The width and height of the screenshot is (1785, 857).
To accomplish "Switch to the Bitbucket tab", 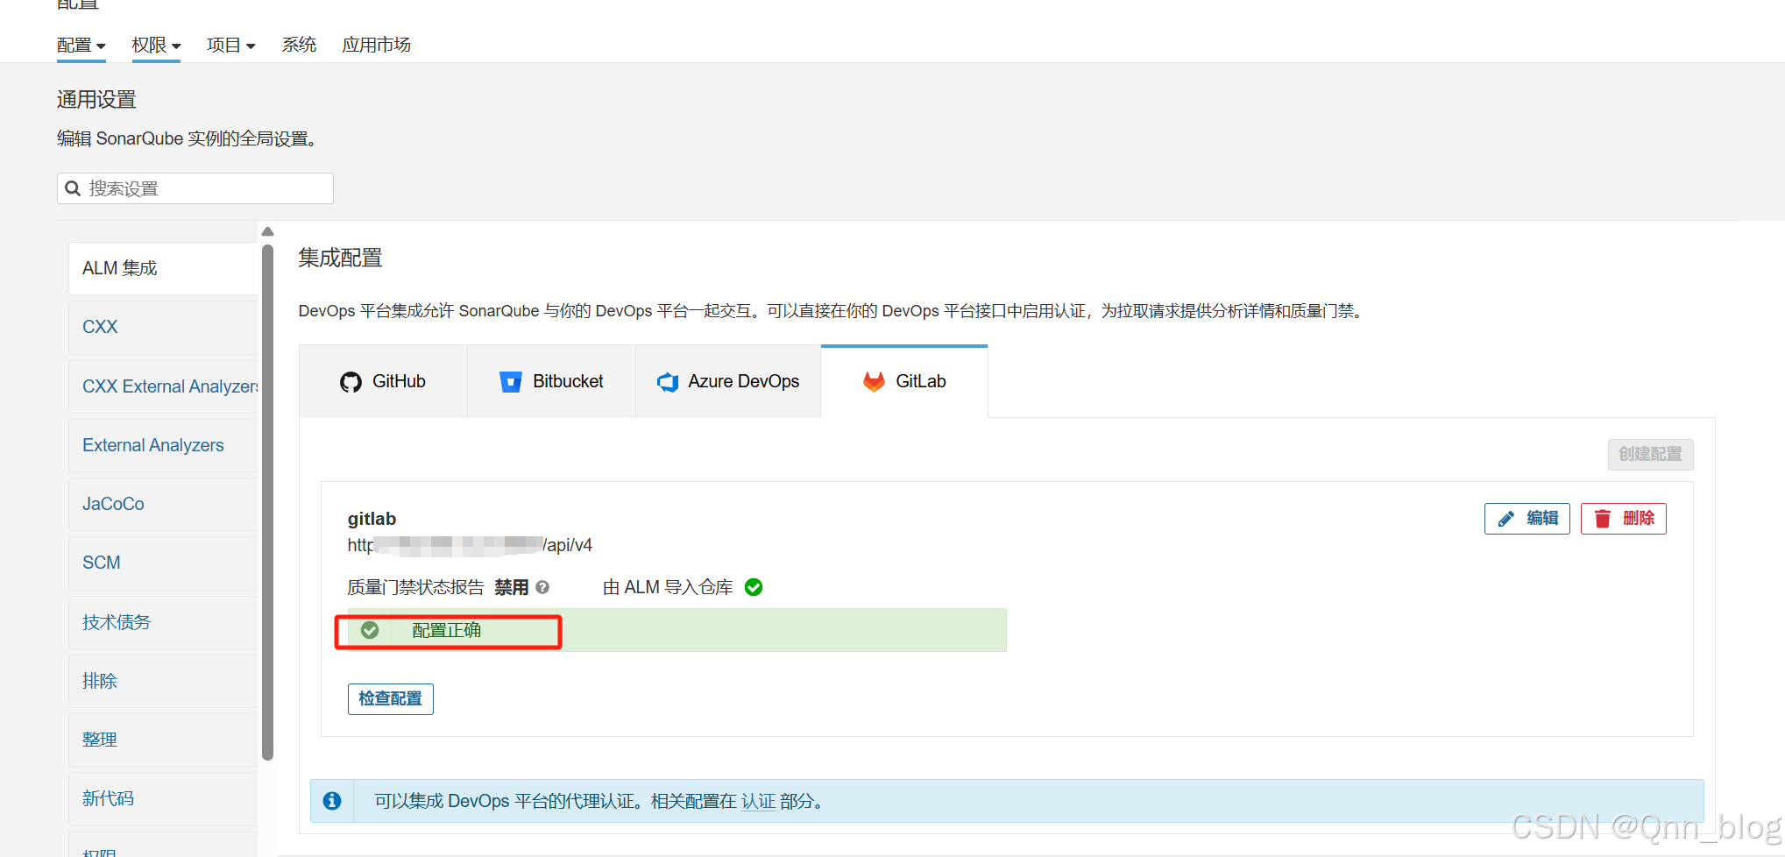I will tap(552, 381).
